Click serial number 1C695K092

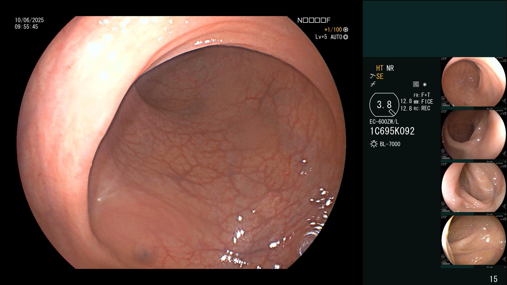392,131
